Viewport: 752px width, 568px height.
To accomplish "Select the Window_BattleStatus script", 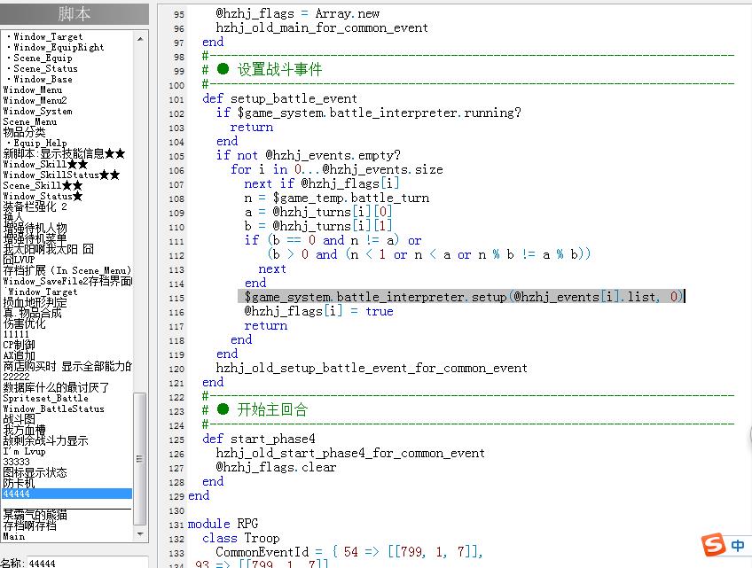I will [x=54, y=408].
